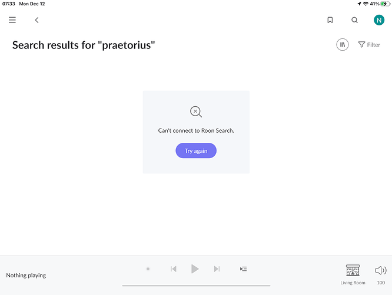
Task: Select the Living Room zone icon
Action: (353, 270)
